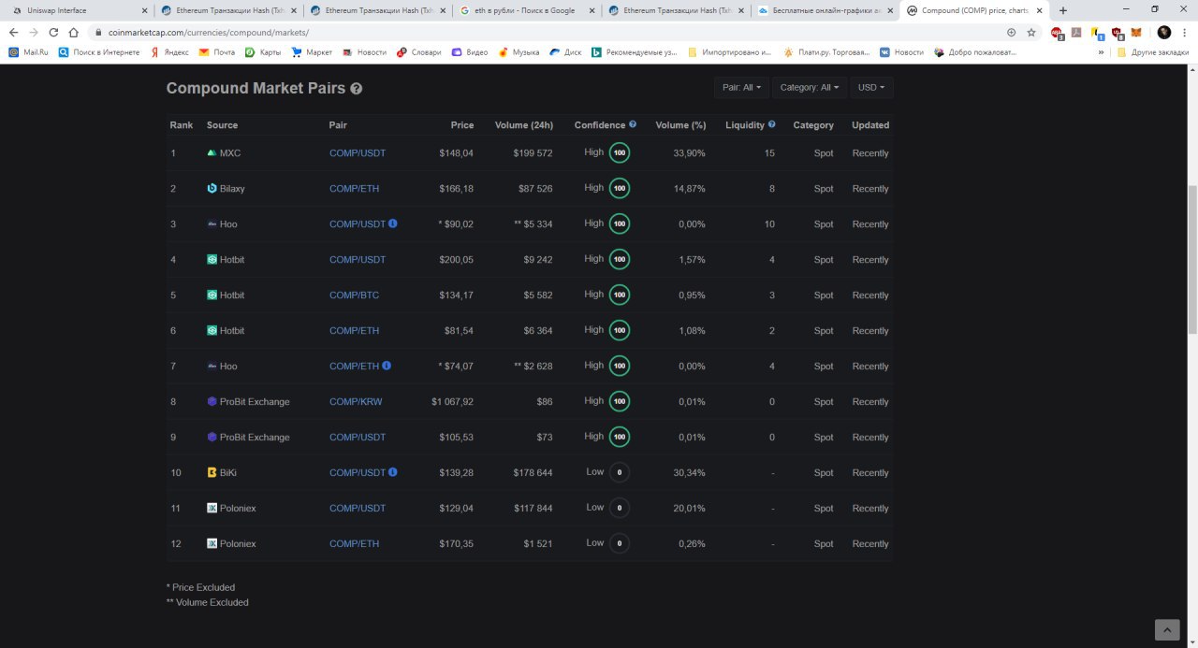This screenshot has height=648, width=1198.
Task: Click the Bilaxy exchange logo icon
Action: point(212,188)
